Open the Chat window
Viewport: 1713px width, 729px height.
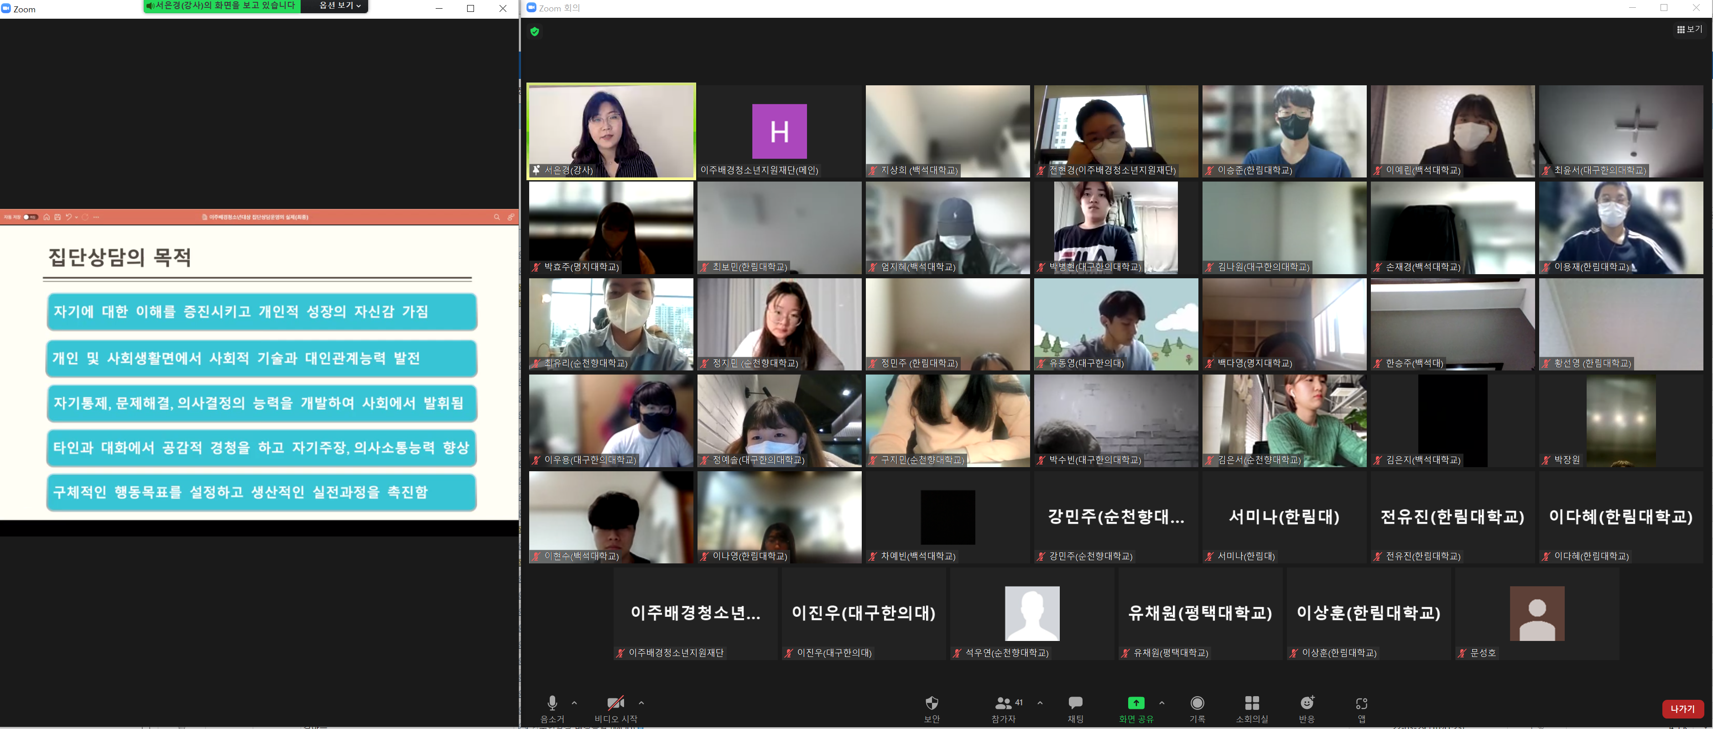pyautogui.click(x=1075, y=704)
